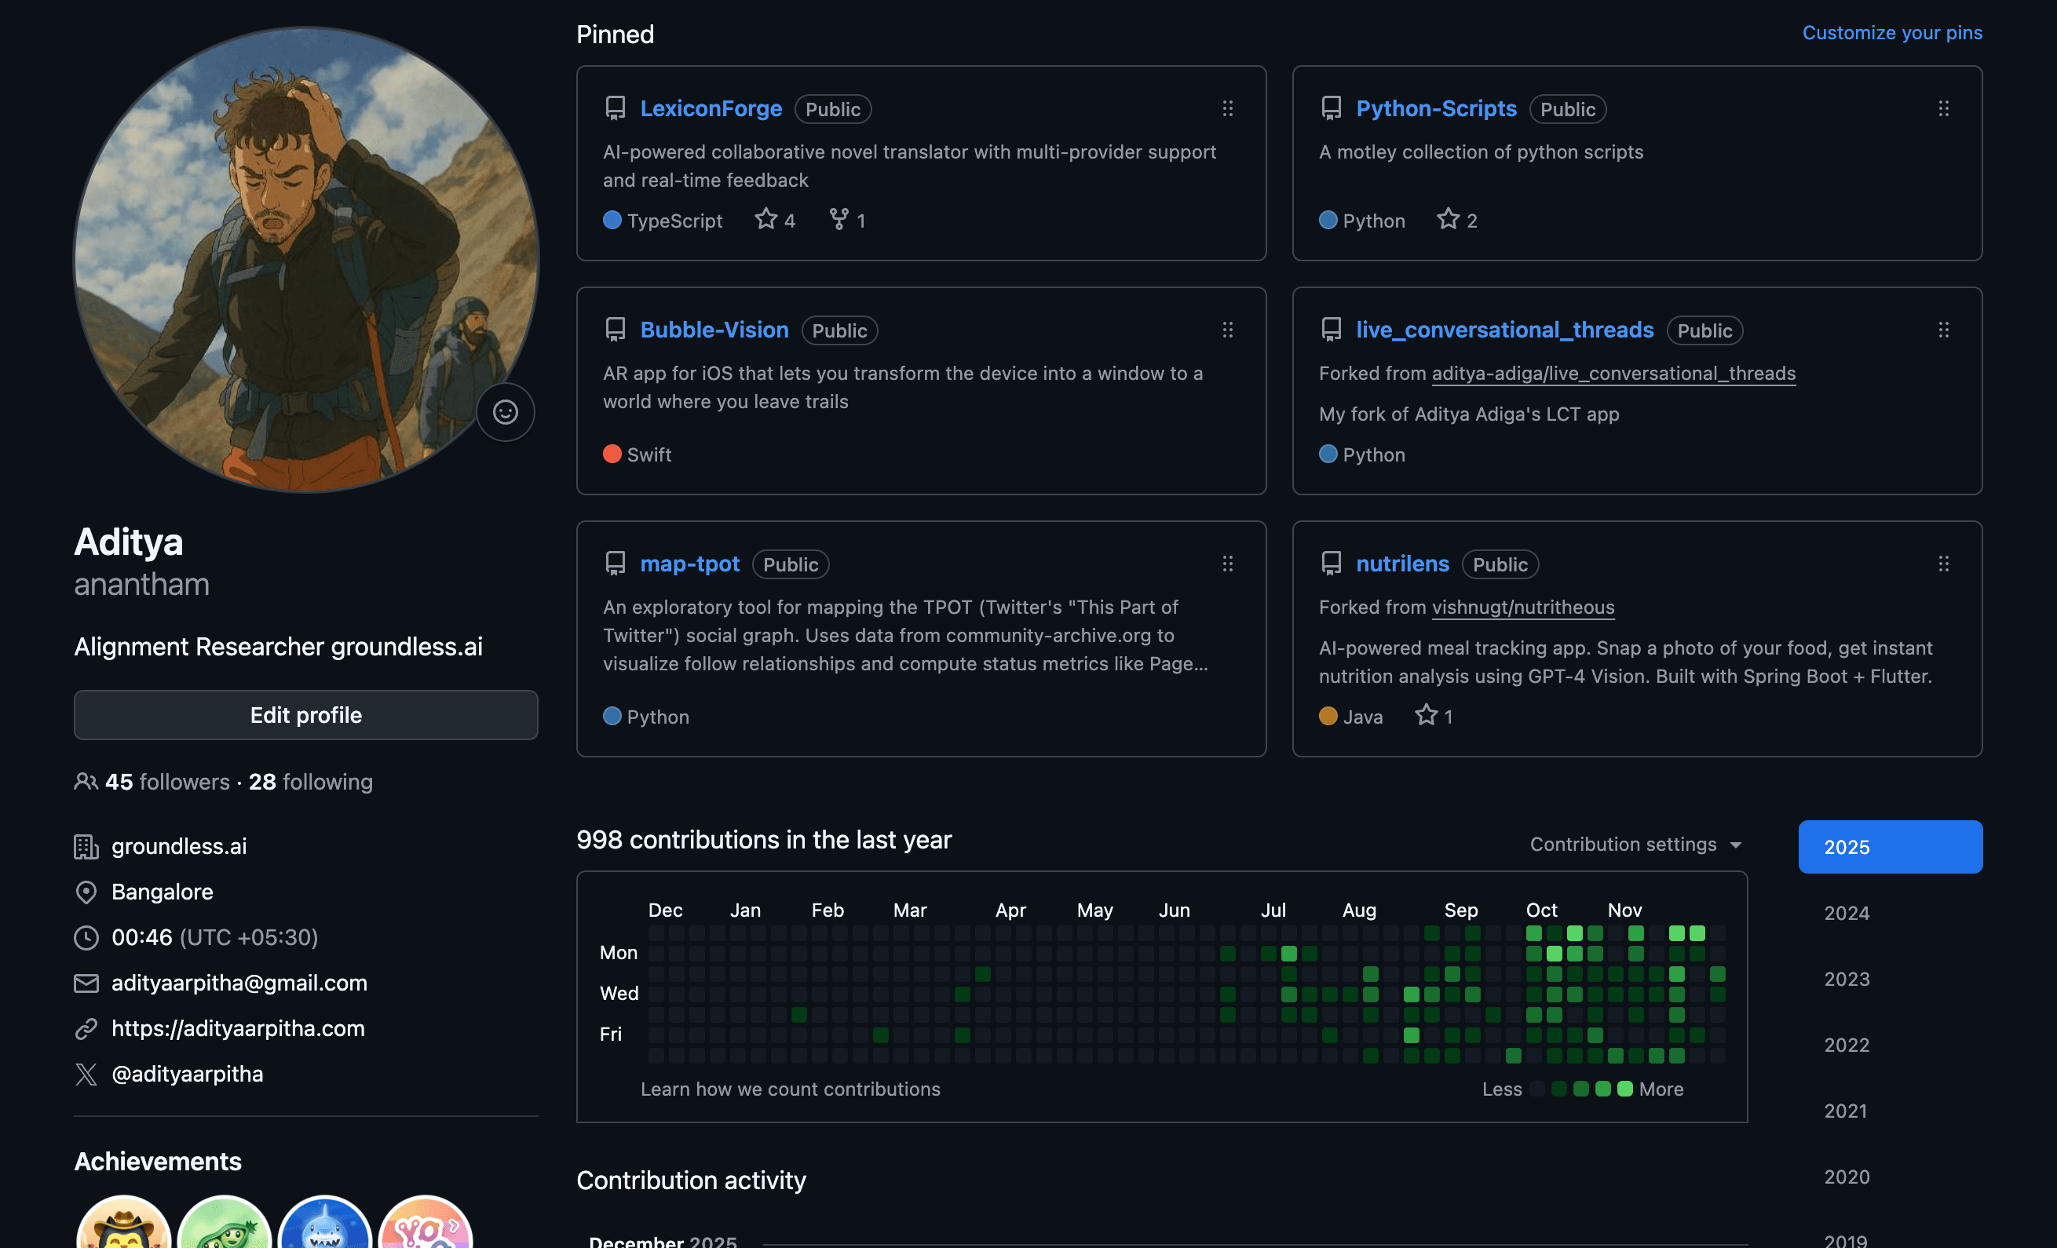Switch to the 2023 contributions year
The image size is (2057, 1248).
click(1846, 978)
